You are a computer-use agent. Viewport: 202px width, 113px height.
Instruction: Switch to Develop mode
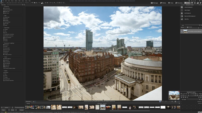179,3
